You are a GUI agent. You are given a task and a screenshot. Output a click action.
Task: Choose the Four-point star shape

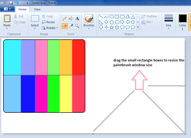[106, 27]
